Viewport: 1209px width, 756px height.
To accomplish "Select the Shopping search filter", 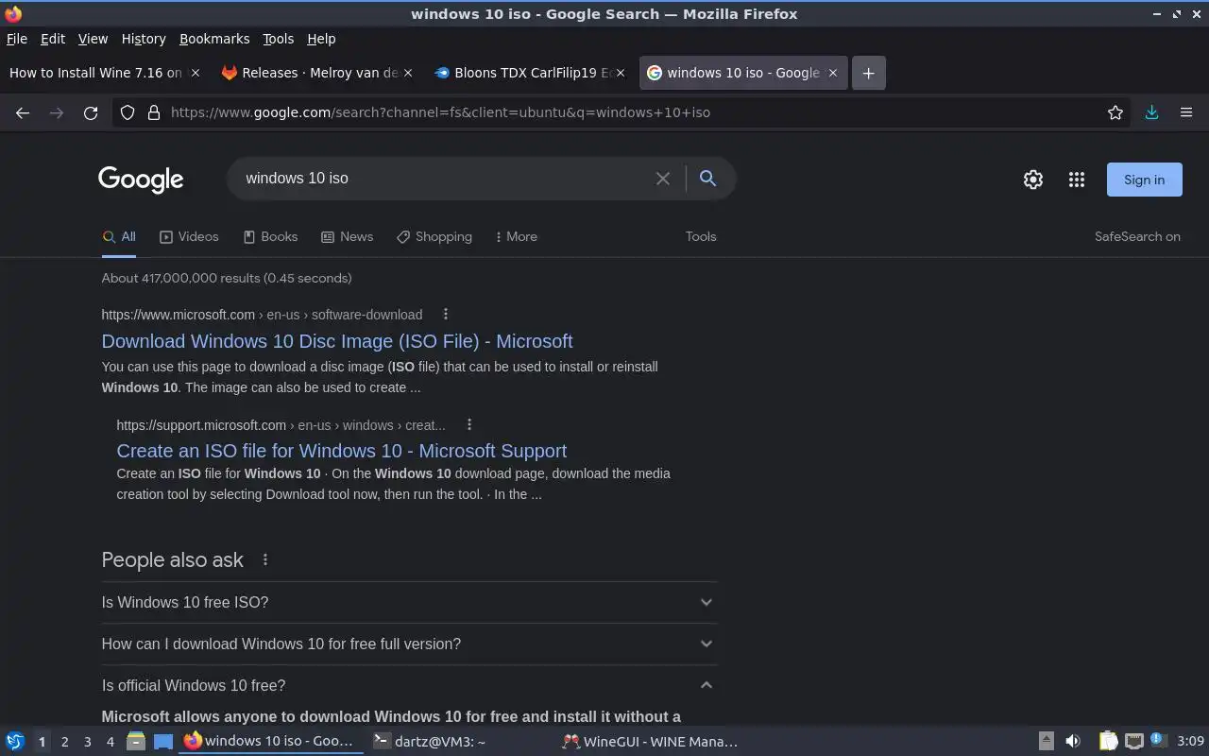I will point(434,237).
